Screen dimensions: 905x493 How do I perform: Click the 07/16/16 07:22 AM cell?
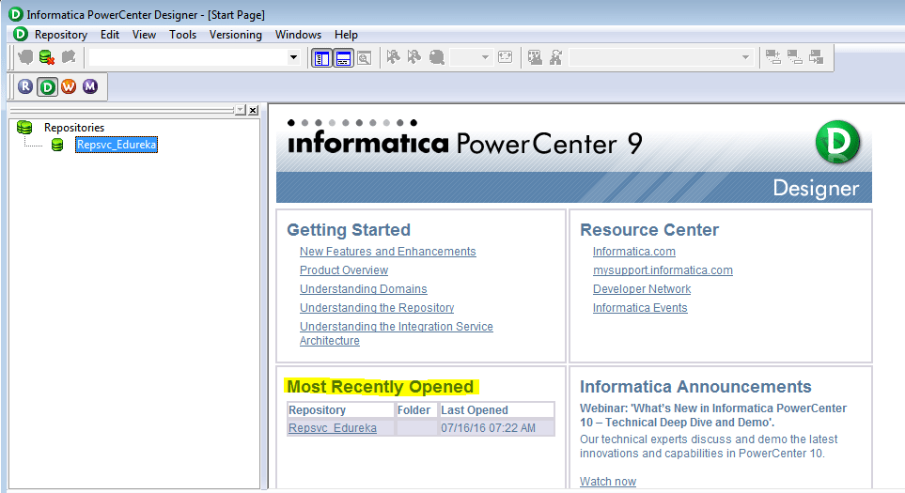(x=497, y=428)
